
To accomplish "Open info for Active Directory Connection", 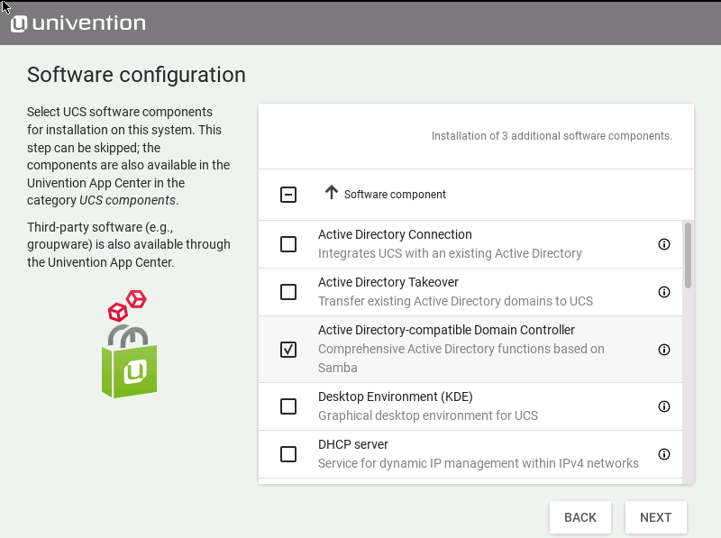I will 664,244.
